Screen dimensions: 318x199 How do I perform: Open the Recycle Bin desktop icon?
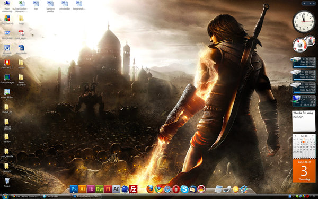[7, 182]
